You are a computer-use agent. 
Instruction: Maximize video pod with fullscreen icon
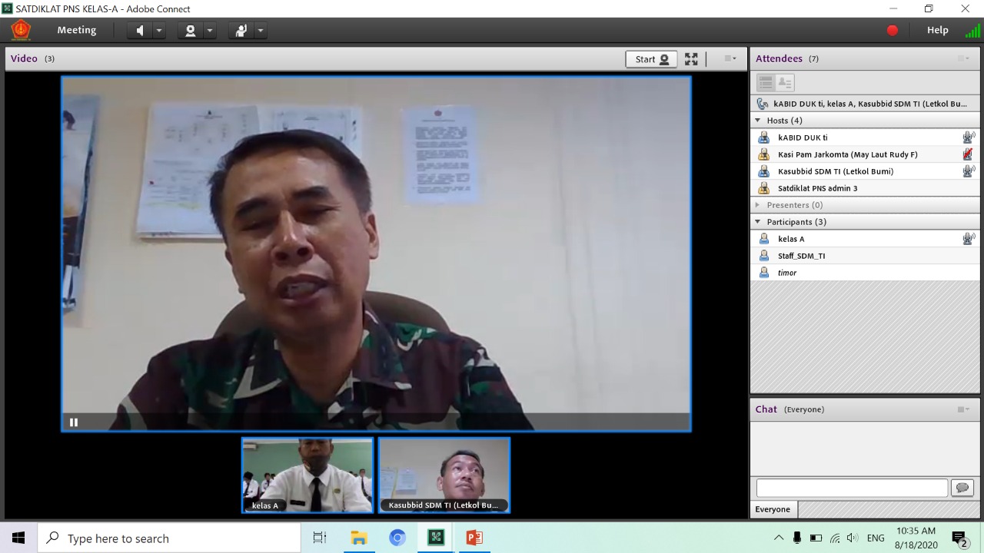(691, 59)
